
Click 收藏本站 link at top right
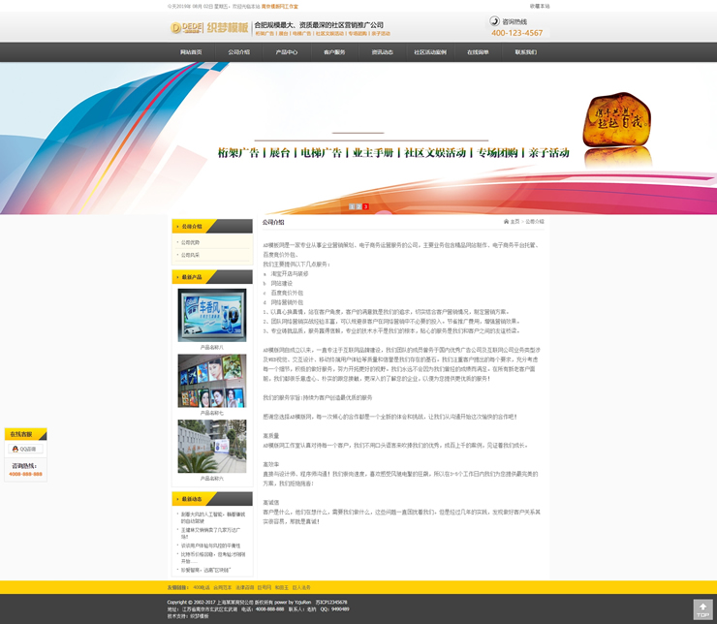[x=540, y=6]
